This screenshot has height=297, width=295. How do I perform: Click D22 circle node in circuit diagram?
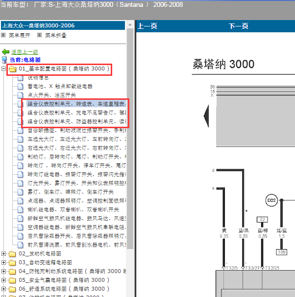(x=271, y=201)
